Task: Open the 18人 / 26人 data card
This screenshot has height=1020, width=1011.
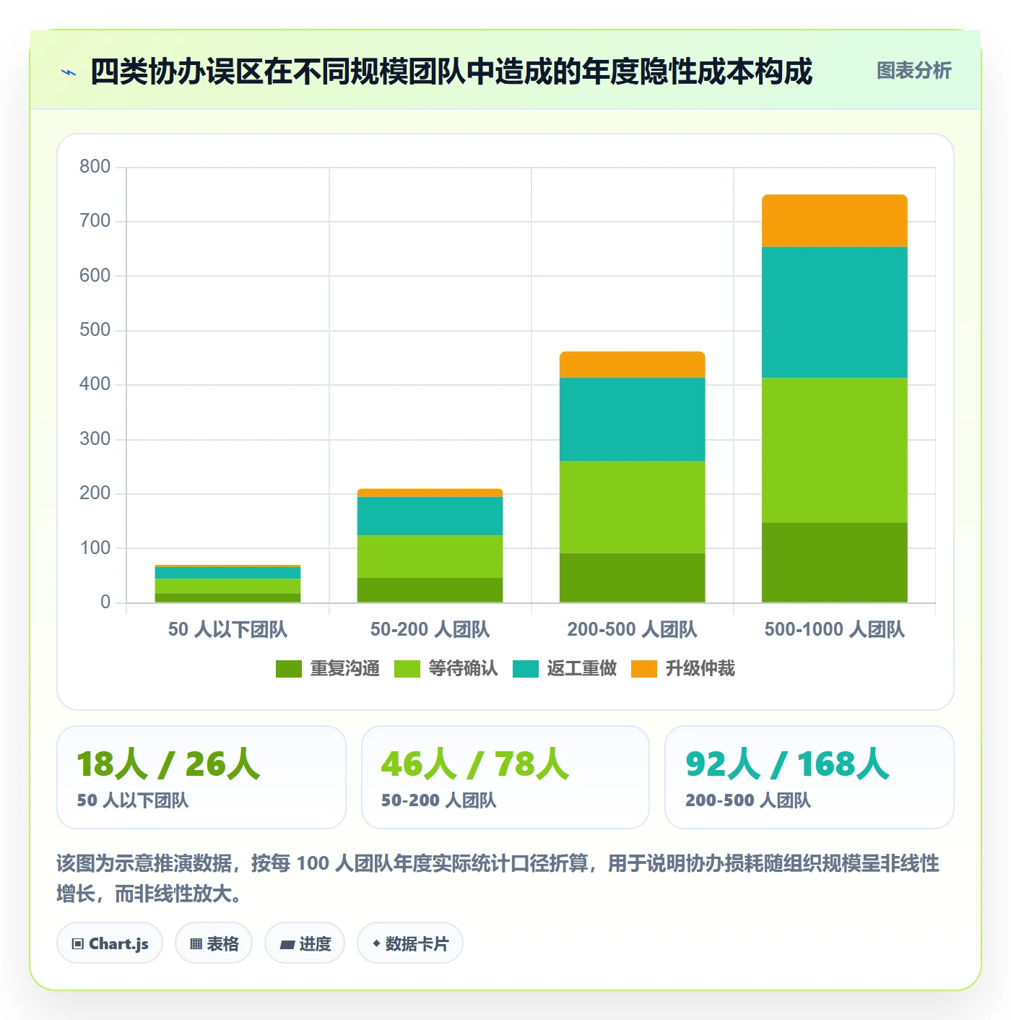Action: pyautogui.click(x=201, y=777)
